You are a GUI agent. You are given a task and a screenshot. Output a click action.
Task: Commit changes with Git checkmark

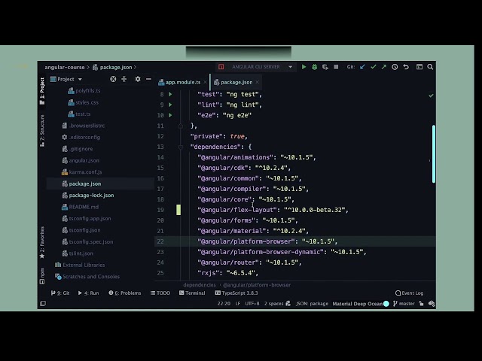(374, 67)
